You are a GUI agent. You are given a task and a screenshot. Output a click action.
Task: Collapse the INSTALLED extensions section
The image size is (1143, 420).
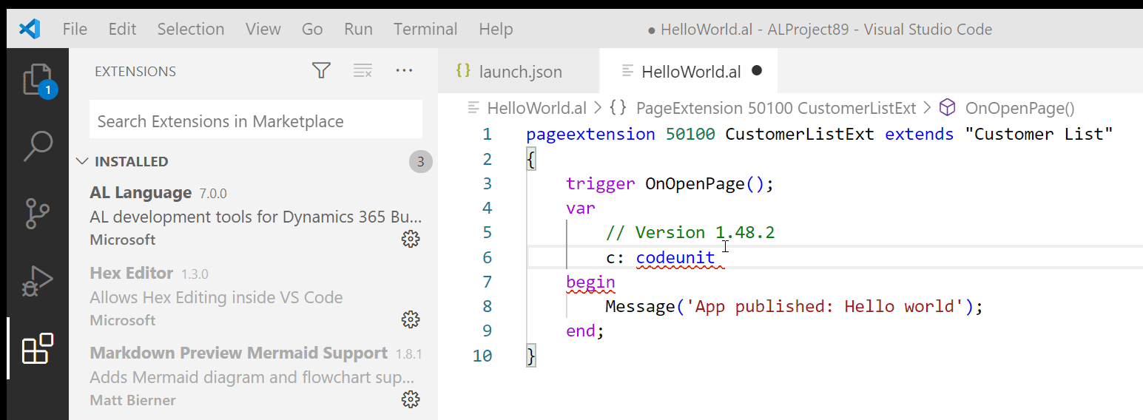click(x=82, y=161)
